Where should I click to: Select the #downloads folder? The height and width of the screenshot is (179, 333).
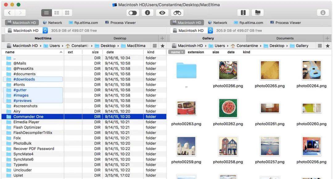pos(33,79)
